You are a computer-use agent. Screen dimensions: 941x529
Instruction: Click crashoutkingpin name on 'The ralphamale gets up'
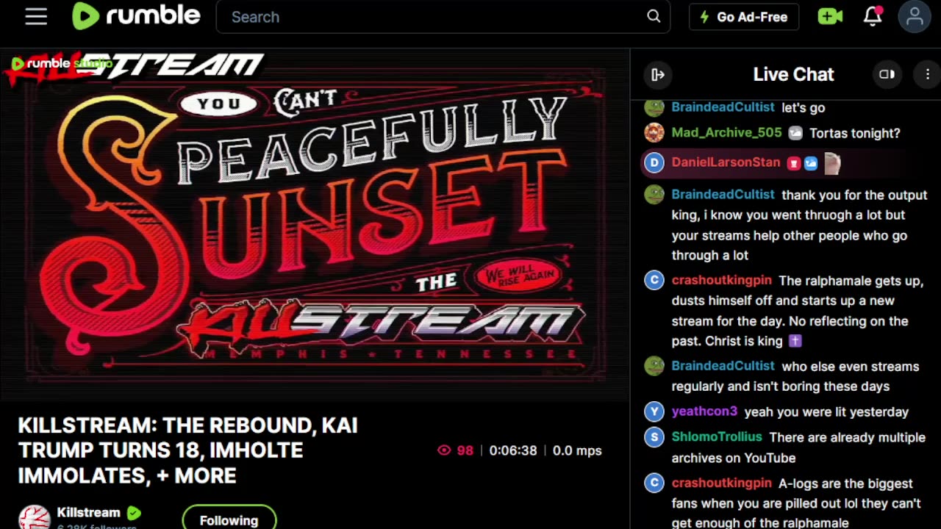(721, 281)
